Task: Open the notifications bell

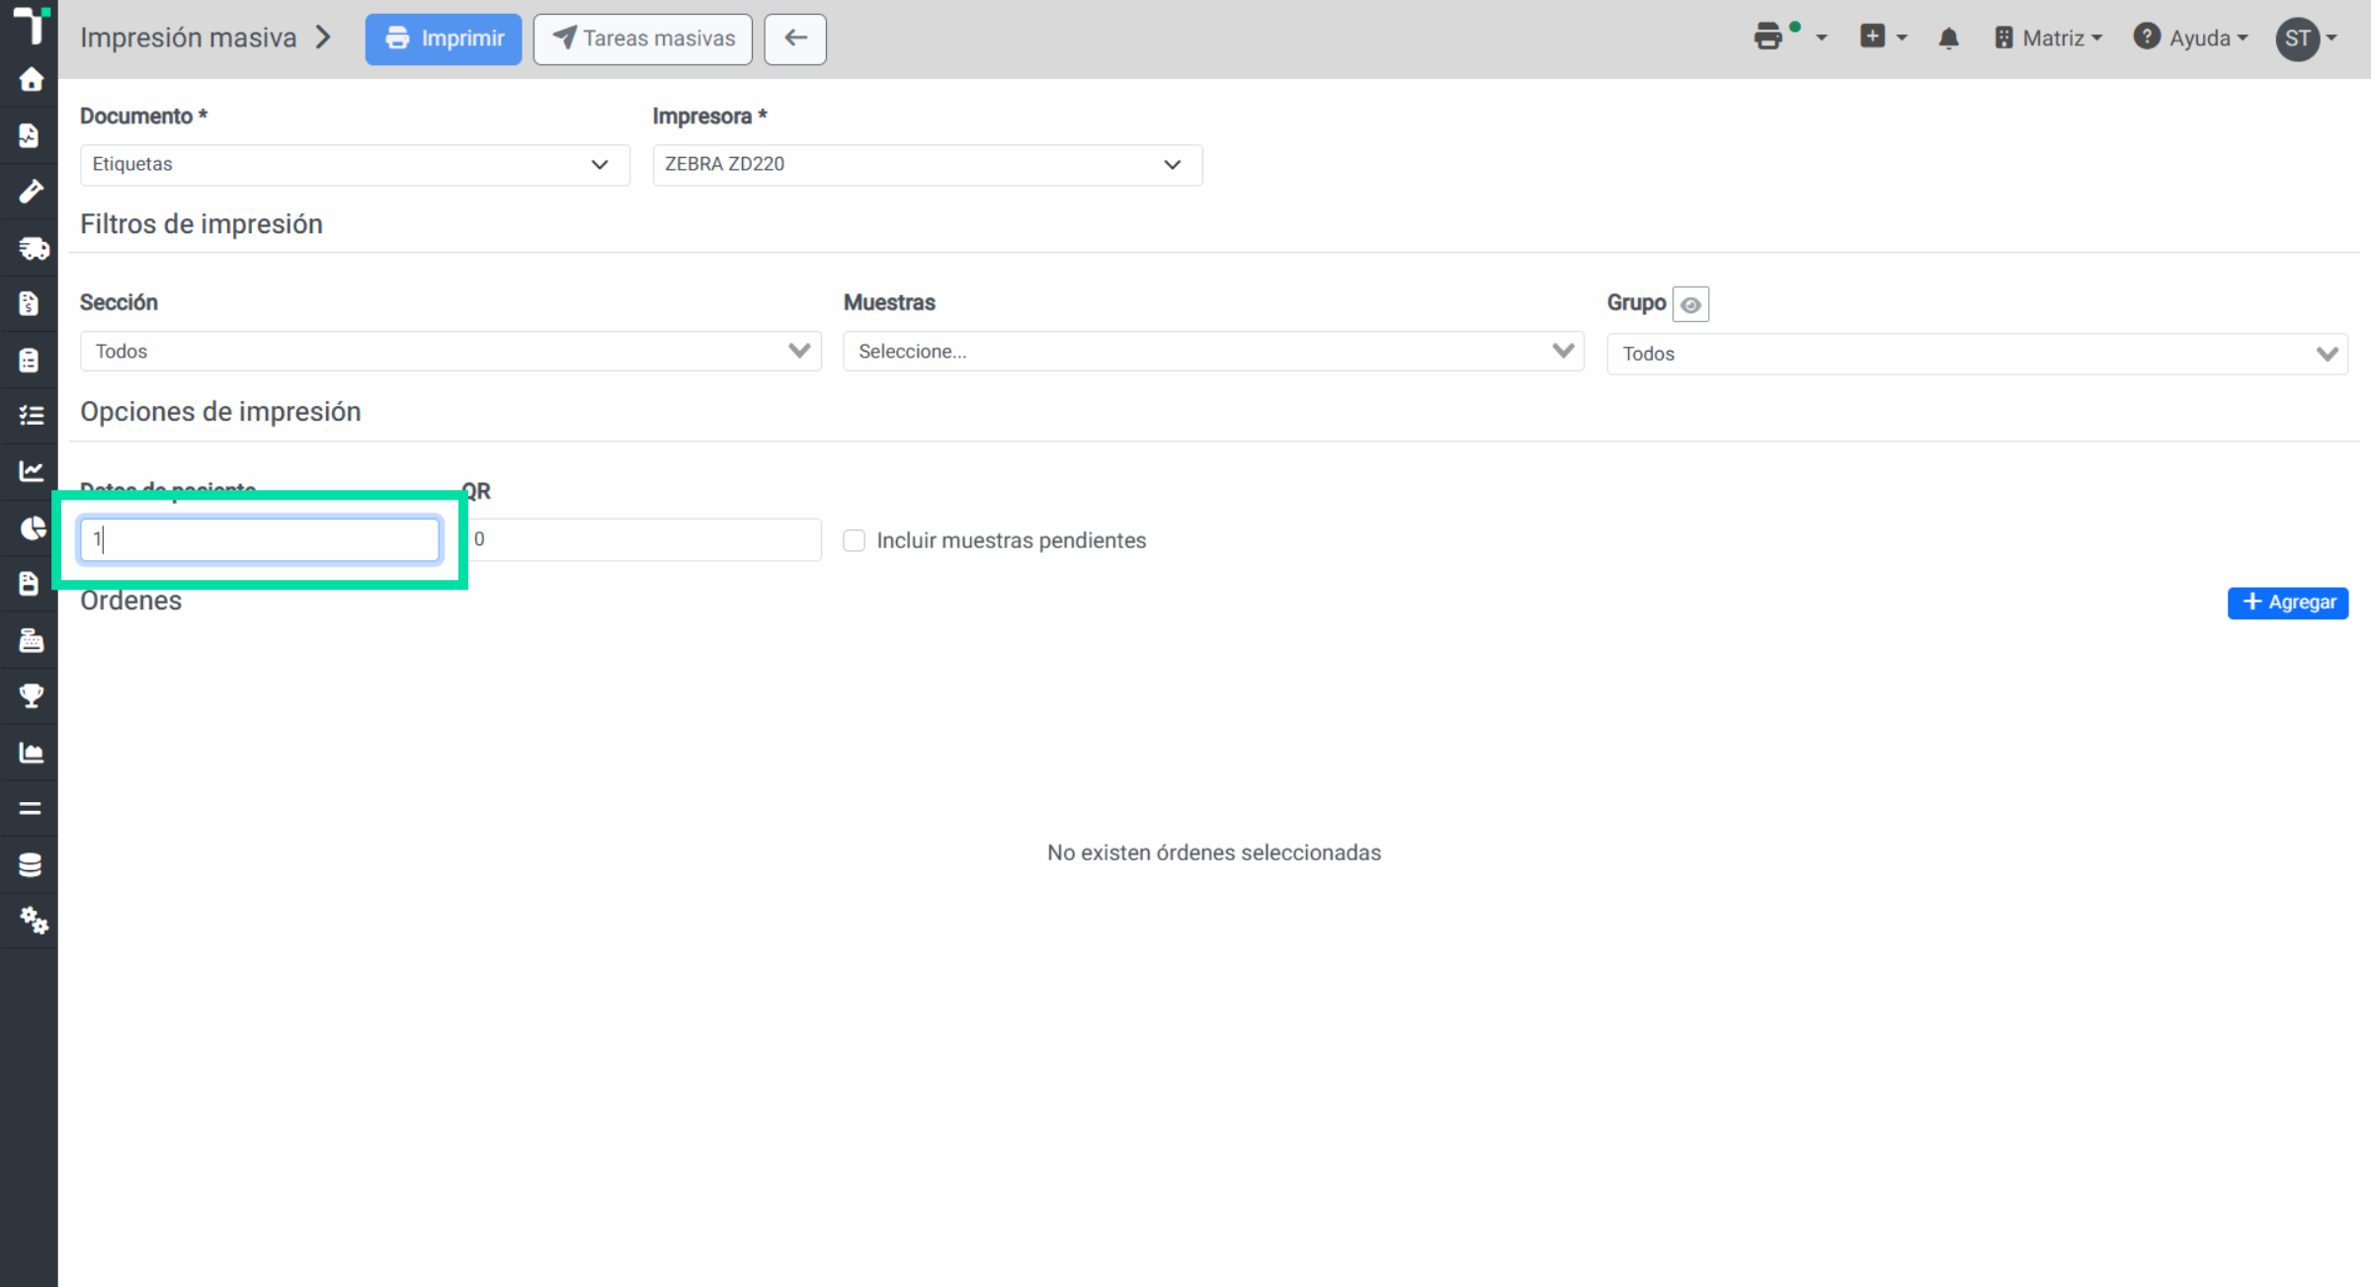Action: click(x=1948, y=39)
